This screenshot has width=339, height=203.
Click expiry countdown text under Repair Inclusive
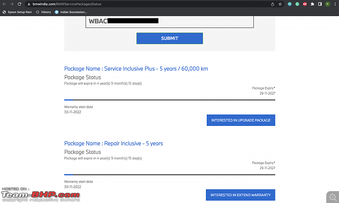pos(103,158)
